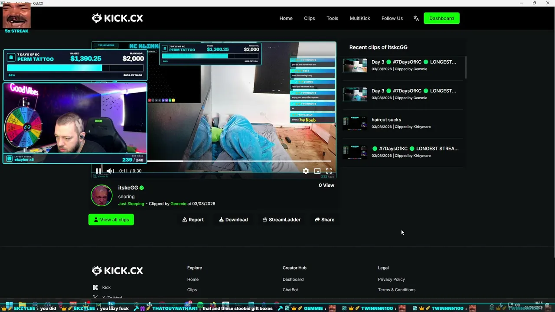555x312 pixels.
Task: Open the 'haircut sucks' clip title
Action: (x=386, y=120)
